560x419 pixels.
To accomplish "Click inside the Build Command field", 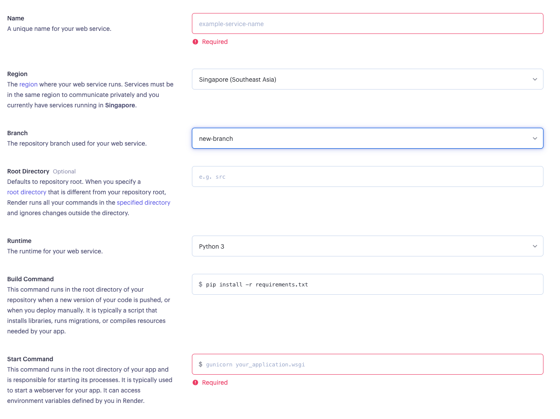I will (x=367, y=284).
